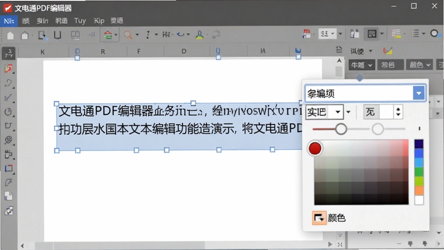Viewport: 444px width, 250px height.
Task: Click the circle icon with blue dot
Action: (x=435, y=33)
